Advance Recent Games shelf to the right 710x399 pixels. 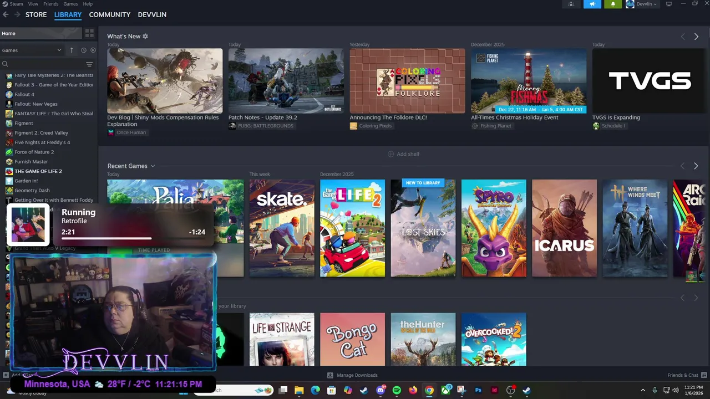(696, 166)
